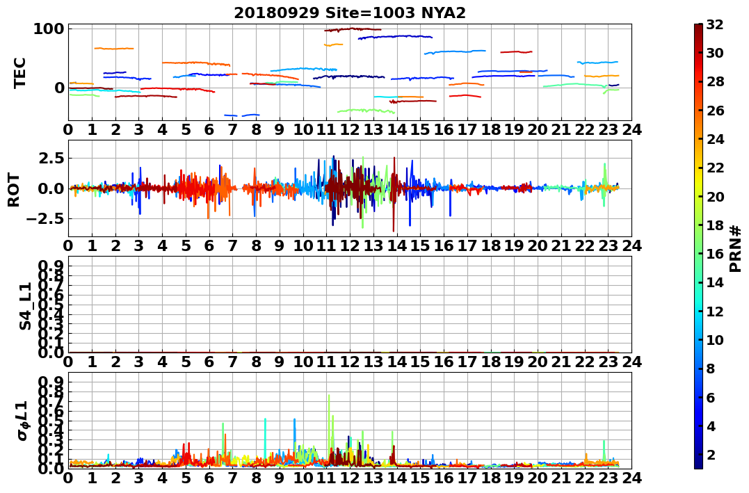
Task: Click the 0 tick on the TEC y-axis
Action: (59, 88)
